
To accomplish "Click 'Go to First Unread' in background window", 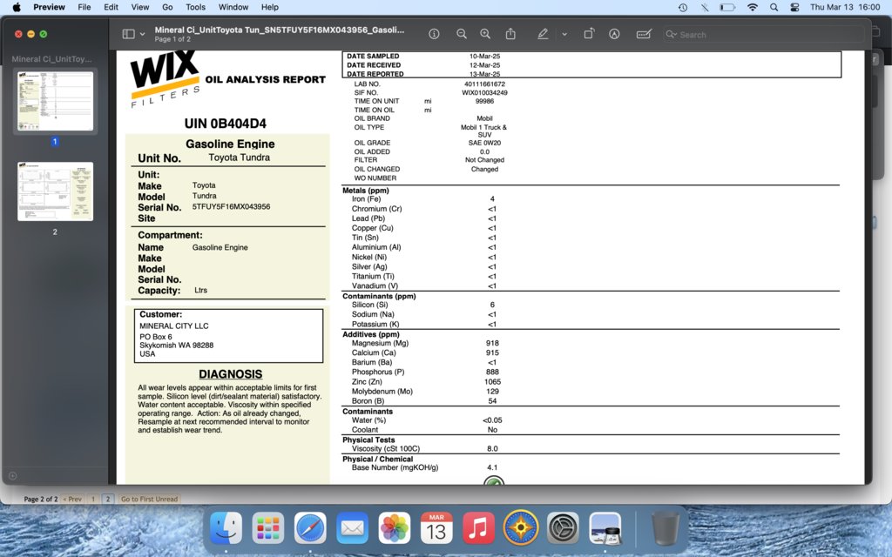I will pyautogui.click(x=149, y=499).
